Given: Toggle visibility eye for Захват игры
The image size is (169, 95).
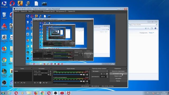Looking at the screenshot, I should 49,71.
